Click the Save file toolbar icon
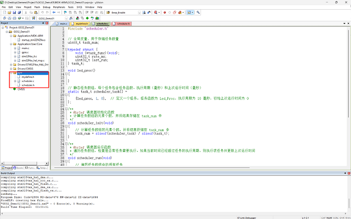The width and height of the screenshot is (351, 219). [14, 13]
